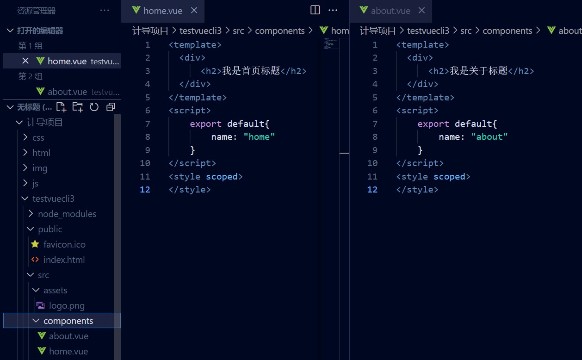
Task: Collapse the src folder
Action: 31,275
